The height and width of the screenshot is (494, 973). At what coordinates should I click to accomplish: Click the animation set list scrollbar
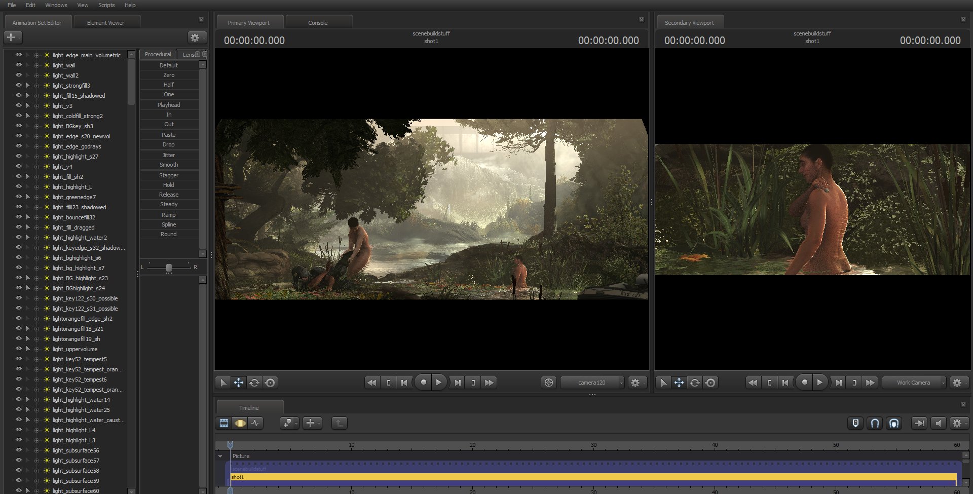point(131,81)
